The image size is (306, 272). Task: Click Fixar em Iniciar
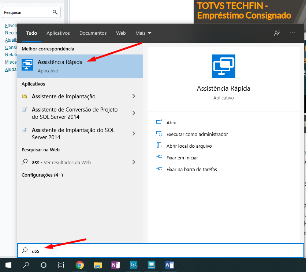pyautogui.click(x=182, y=158)
